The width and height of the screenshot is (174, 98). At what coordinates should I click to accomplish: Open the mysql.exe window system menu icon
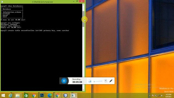coord(2,2)
